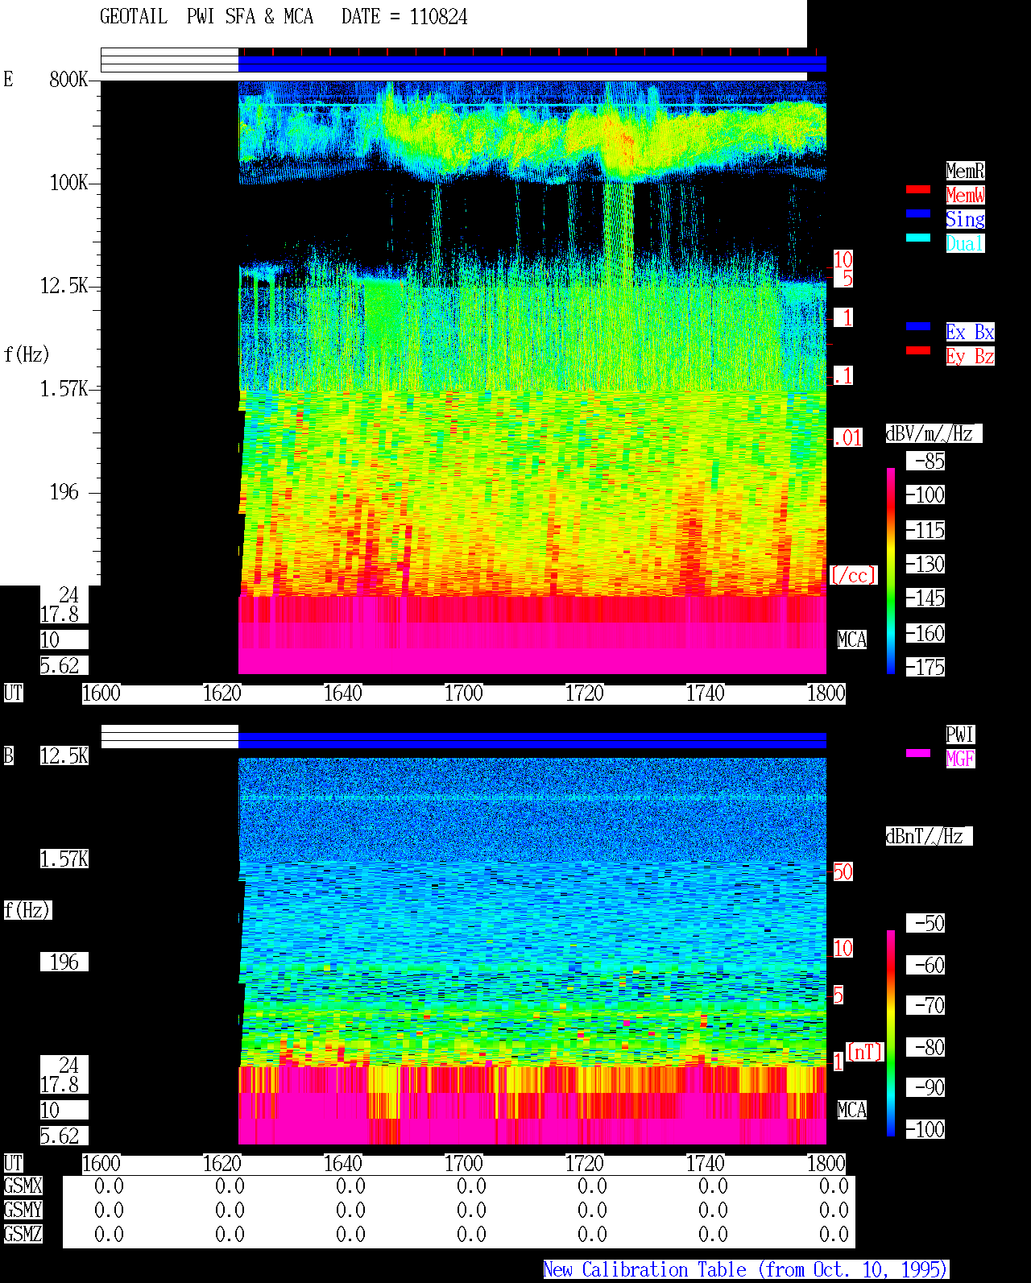
Task: Click the '-85' electric scale value
Action: pyautogui.click(x=925, y=461)
